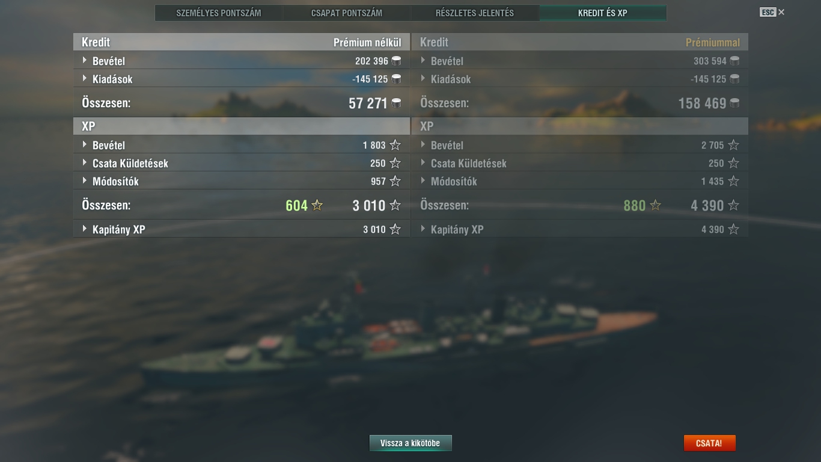Click the Vissza a kikötőbe button
The height and width of the screenshot is (462, 821).
[x=410, y=443]
